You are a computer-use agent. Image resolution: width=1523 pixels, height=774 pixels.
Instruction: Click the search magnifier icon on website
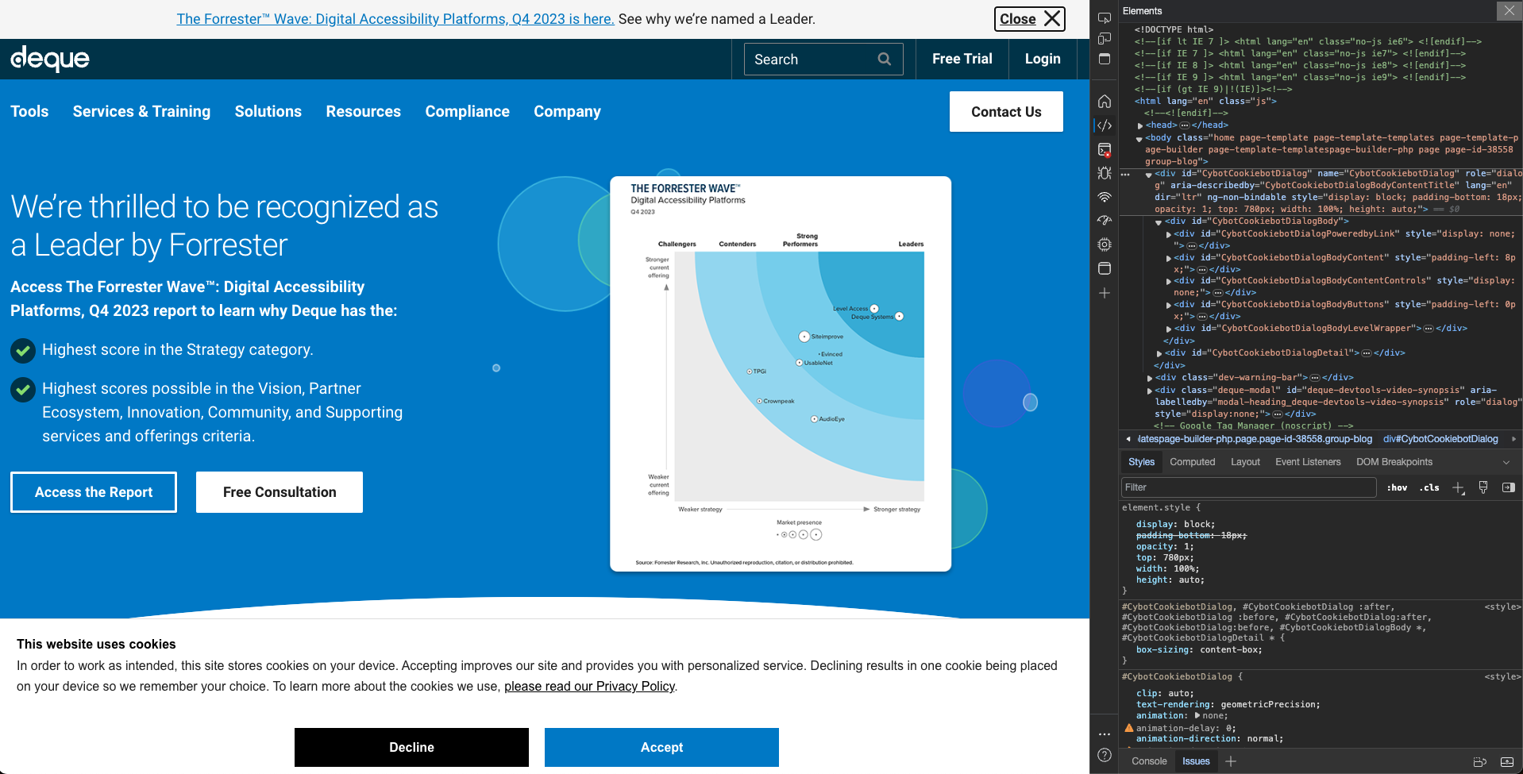[x=884, y=59]
